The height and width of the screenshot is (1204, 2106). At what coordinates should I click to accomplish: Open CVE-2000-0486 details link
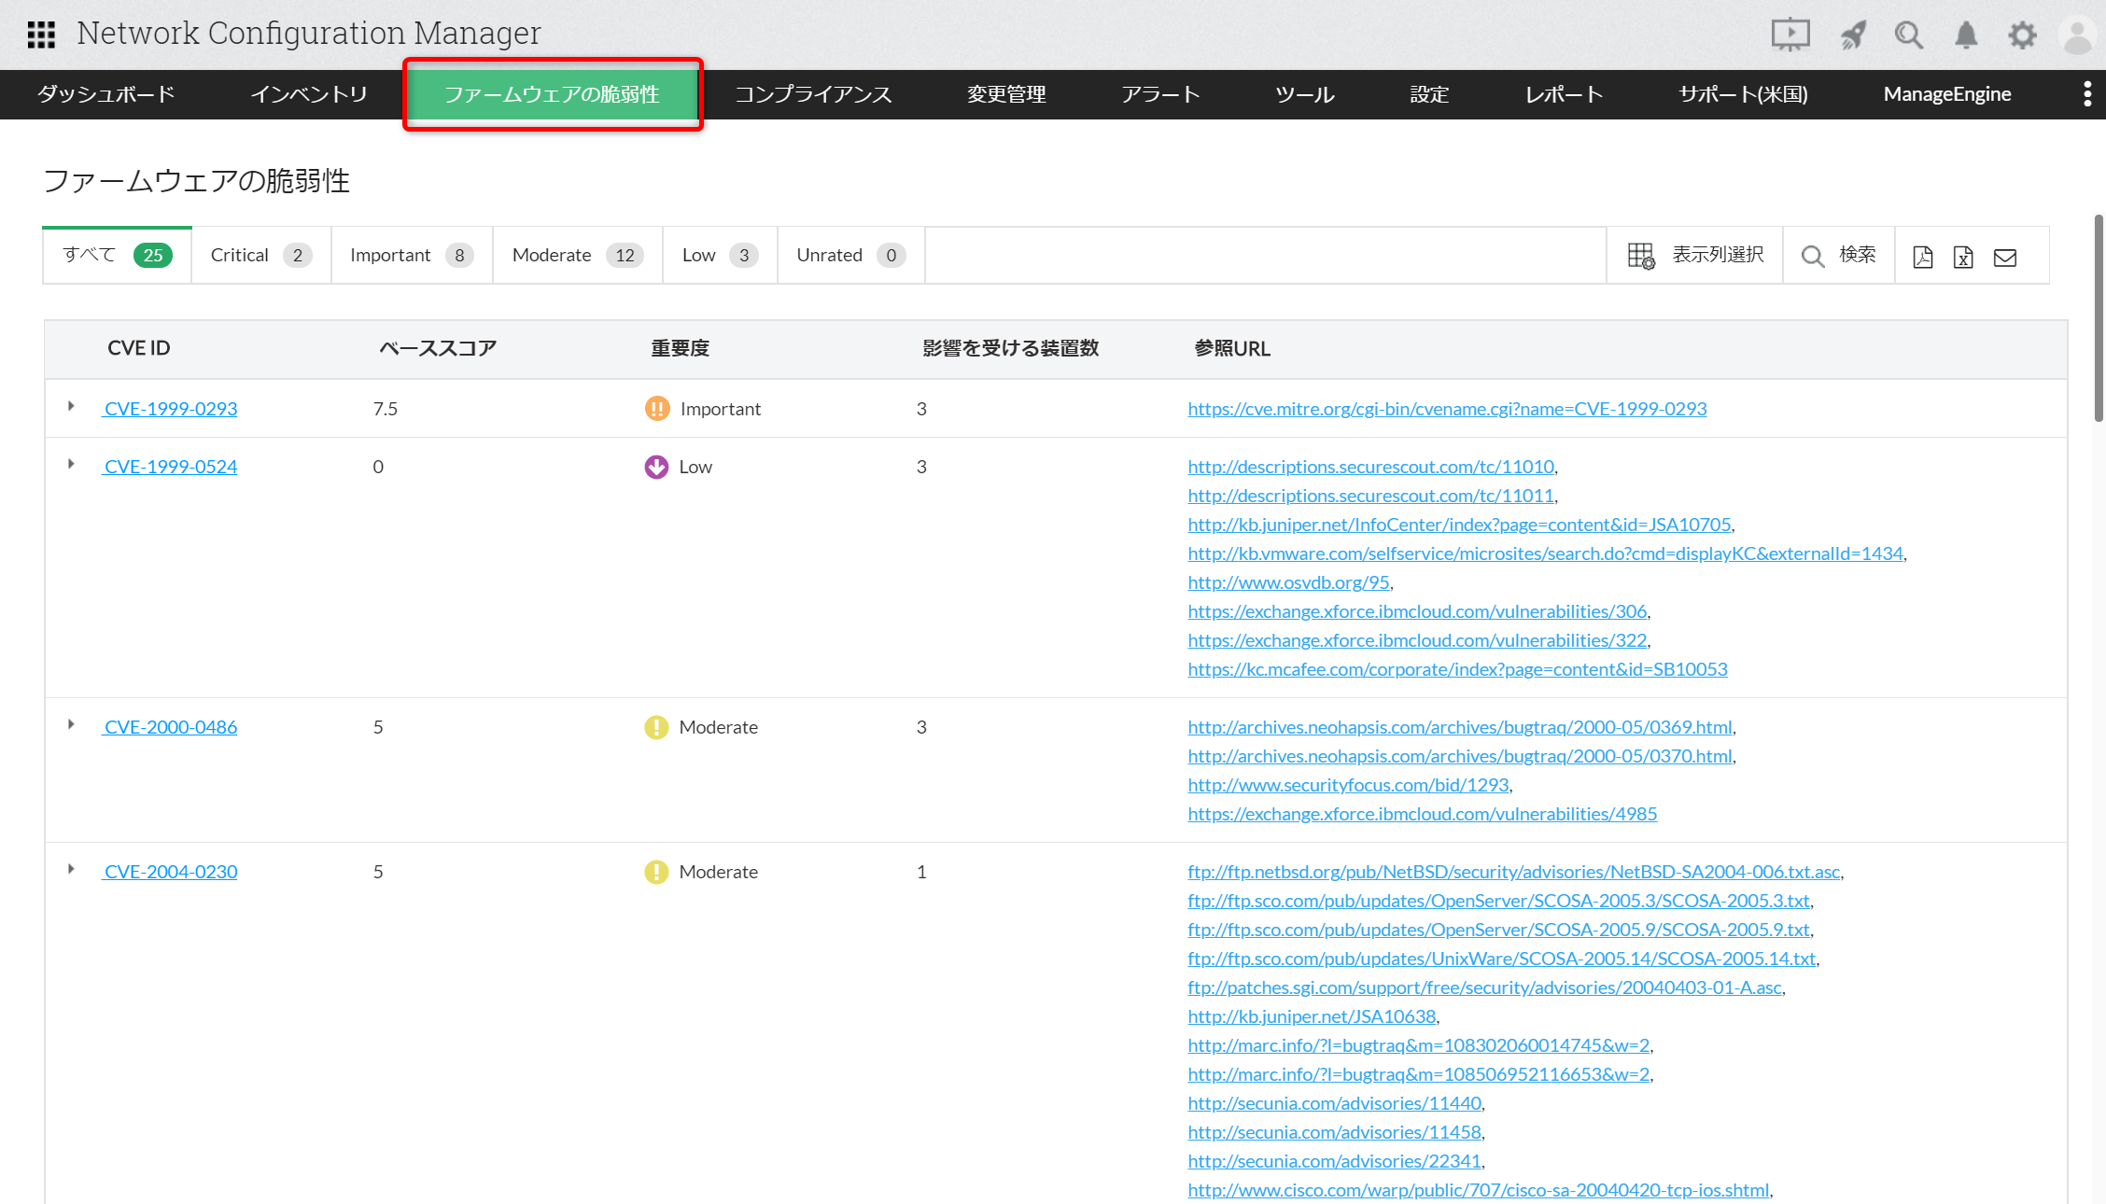tap(170, 727)
